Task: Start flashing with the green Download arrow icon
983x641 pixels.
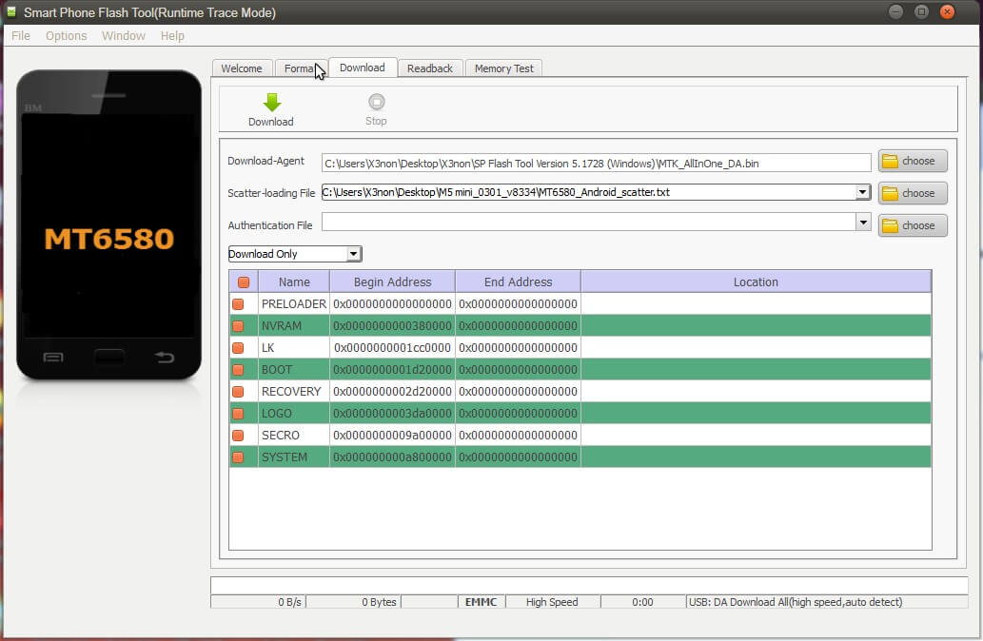Action: (271, 103)
